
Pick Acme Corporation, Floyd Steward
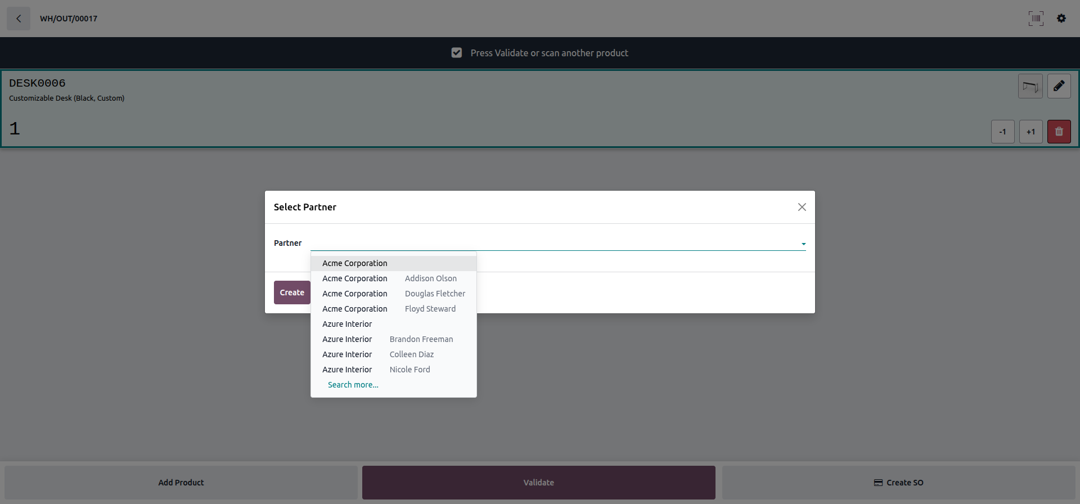[394, 309]
